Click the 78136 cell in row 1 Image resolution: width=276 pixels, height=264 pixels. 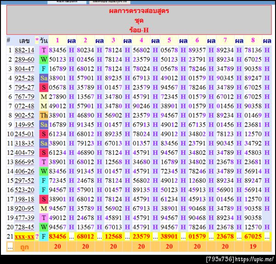(x=253, y=50)
